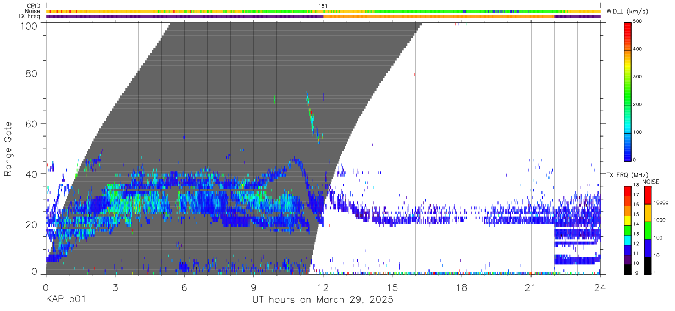This screenshot has height=311, width=675.
Task: Click the 'WID⊥ (km/s)' colorbar title
Action: point(628,11)
